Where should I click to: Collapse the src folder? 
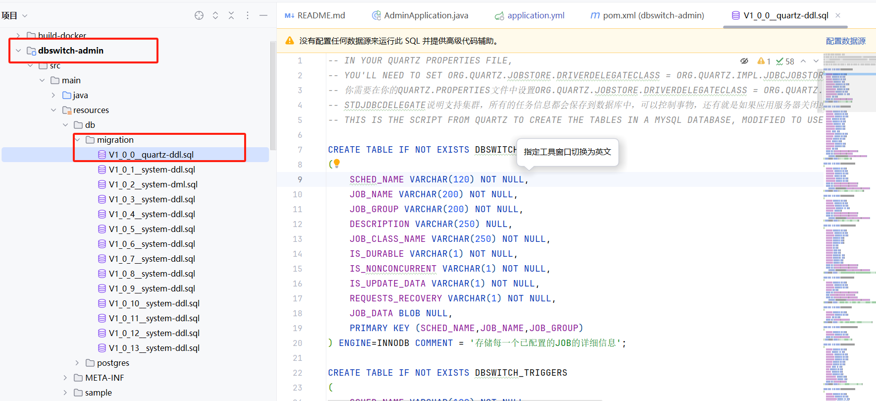[x=30, y=65]
